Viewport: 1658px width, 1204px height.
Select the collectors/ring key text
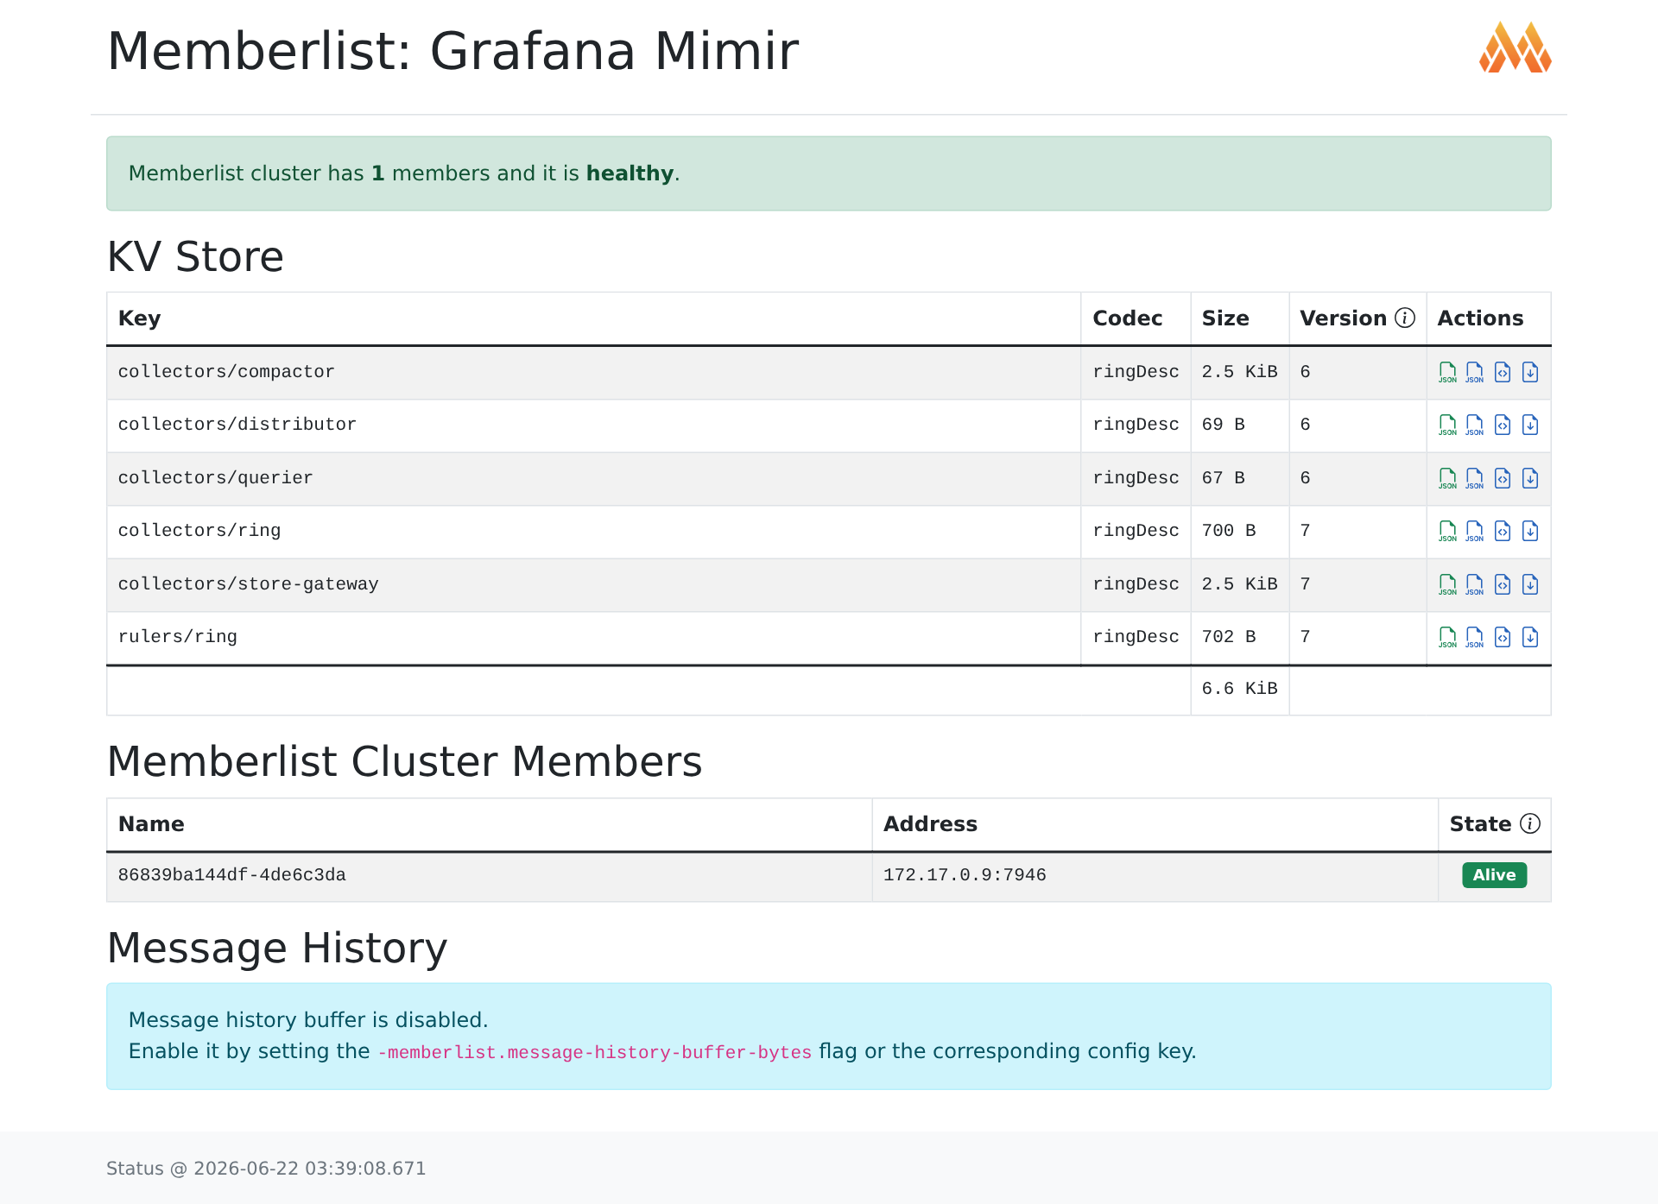[199, 531]
